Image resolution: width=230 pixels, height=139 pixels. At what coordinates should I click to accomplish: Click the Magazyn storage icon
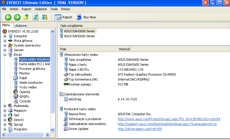click(x=10, y=111)
